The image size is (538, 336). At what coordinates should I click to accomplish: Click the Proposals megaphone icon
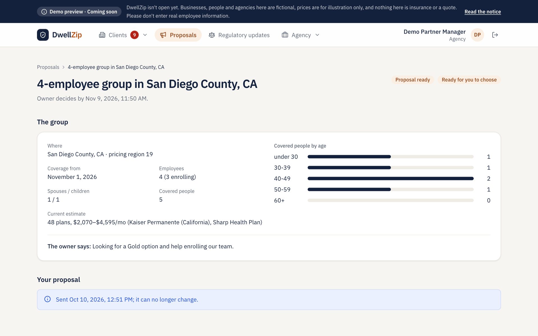163,35
